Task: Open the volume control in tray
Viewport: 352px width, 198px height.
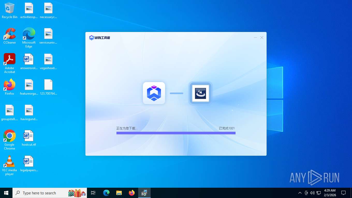Action: pos(312,193)
